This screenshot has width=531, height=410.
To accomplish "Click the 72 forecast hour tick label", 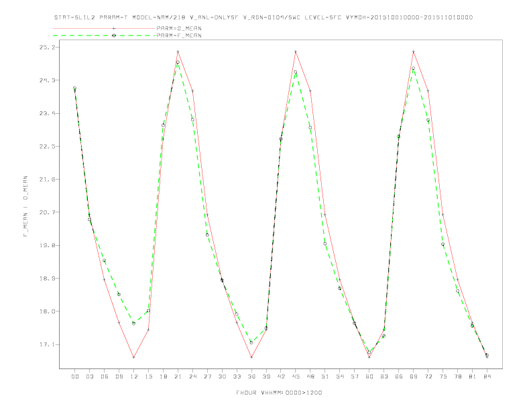I will pyautogui.click(x=428, y=377).
